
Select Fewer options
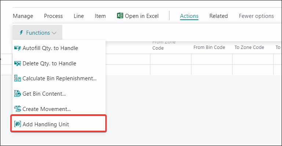256,16
